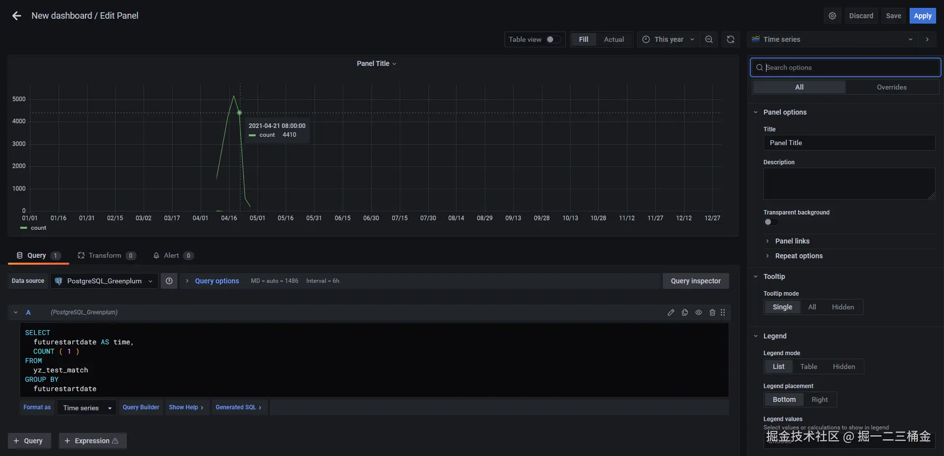Click the zoom out time range icon

[708, 39]
